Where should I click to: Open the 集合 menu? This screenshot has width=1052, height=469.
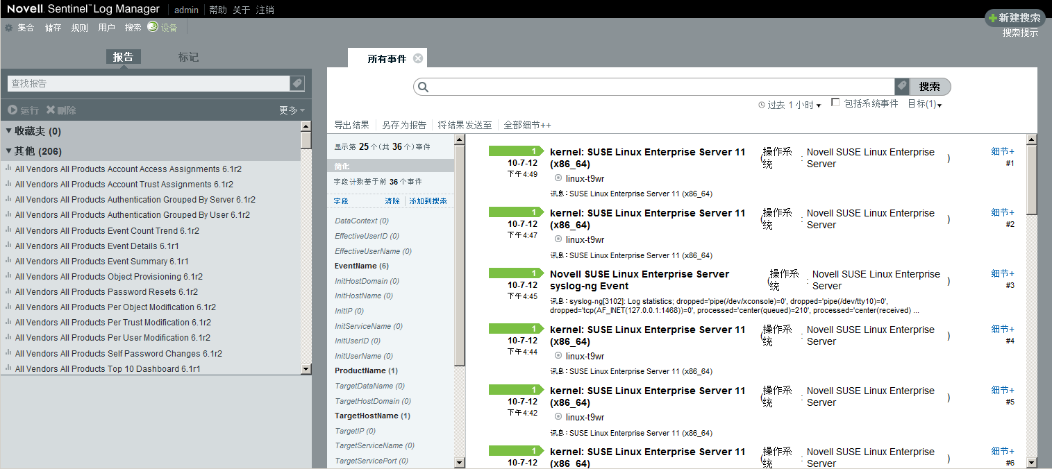(26, 28)
